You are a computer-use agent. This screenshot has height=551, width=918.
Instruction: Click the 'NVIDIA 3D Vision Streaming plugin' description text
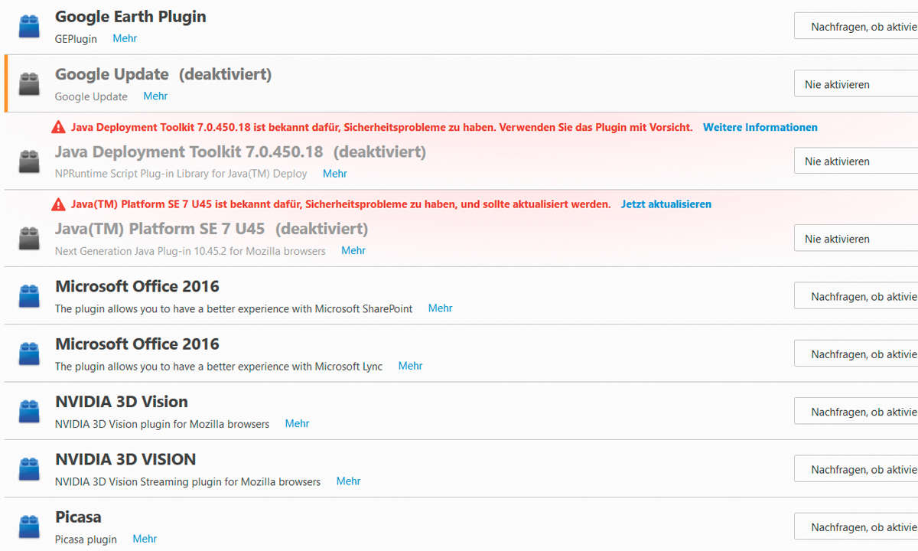point(188,482)
